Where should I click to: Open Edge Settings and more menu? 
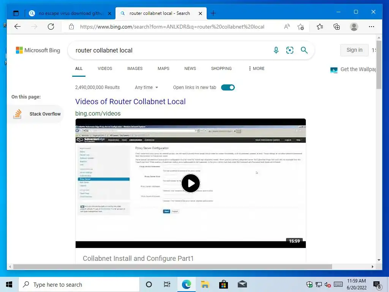[372, 27]
